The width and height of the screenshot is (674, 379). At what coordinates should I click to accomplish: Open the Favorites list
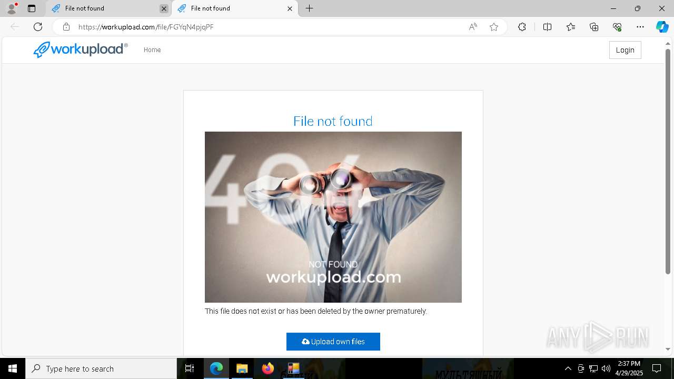[x=571, y=27]
